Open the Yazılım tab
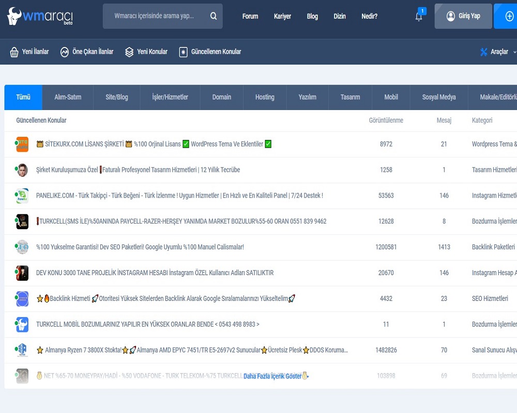 [307, 97]
